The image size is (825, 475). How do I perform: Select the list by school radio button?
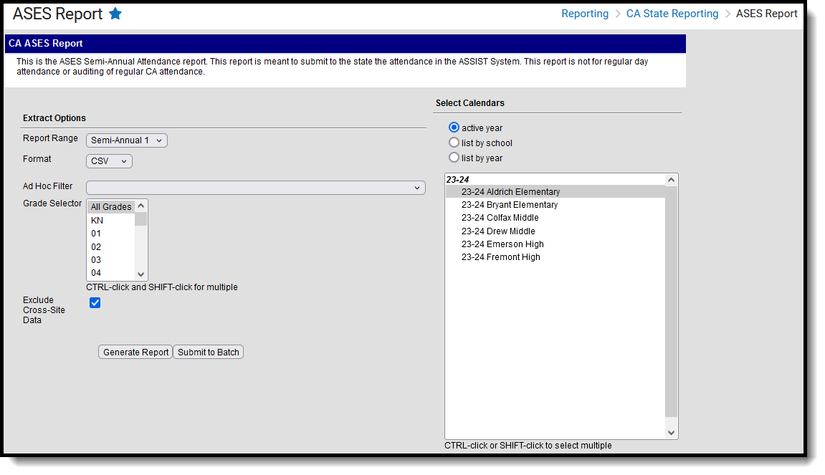pos(454,143)
